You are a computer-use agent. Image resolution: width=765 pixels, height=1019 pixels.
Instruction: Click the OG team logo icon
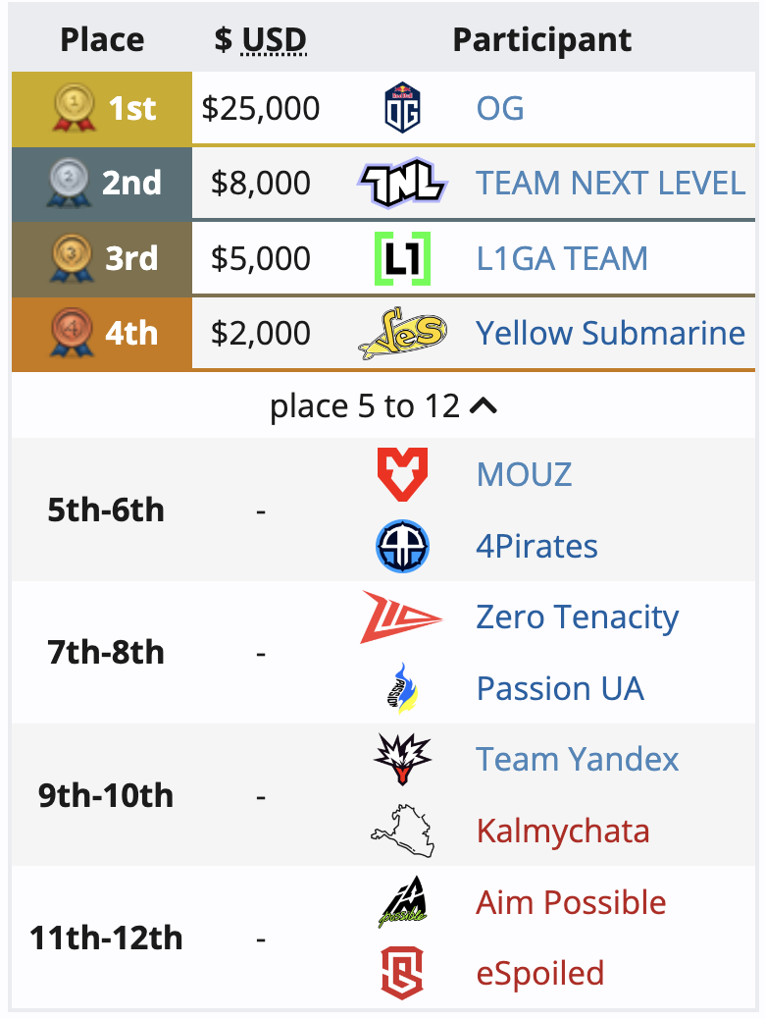coord(403,108)
